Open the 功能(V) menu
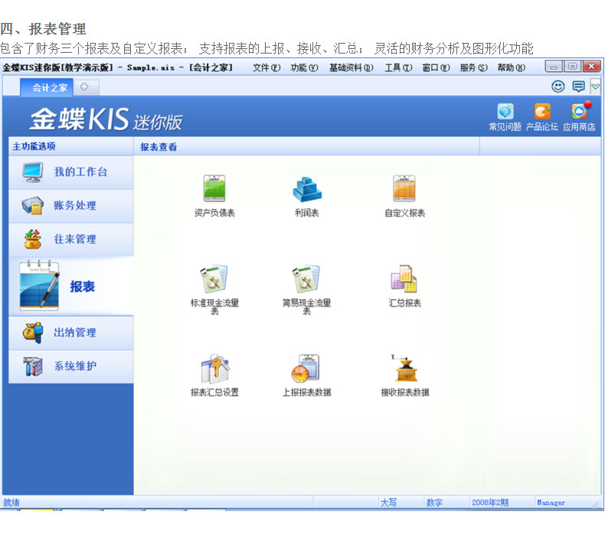This screenshot has height=544, width=605. (305, 68)
